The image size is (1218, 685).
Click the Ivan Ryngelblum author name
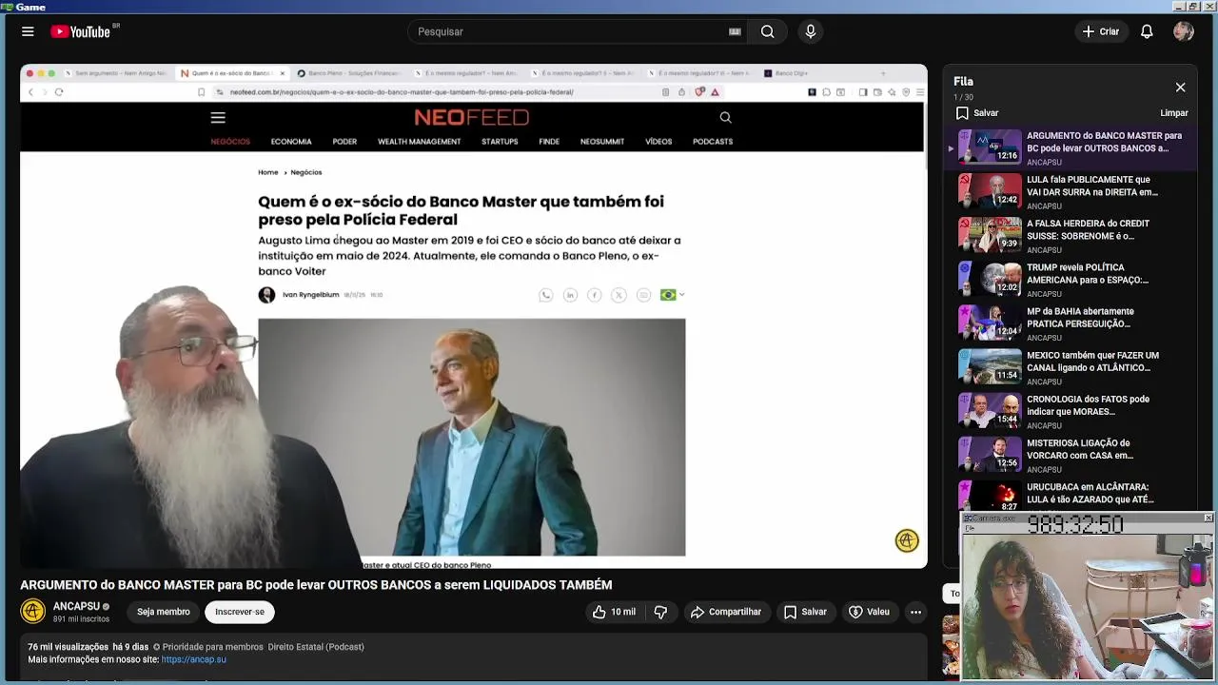310,295
